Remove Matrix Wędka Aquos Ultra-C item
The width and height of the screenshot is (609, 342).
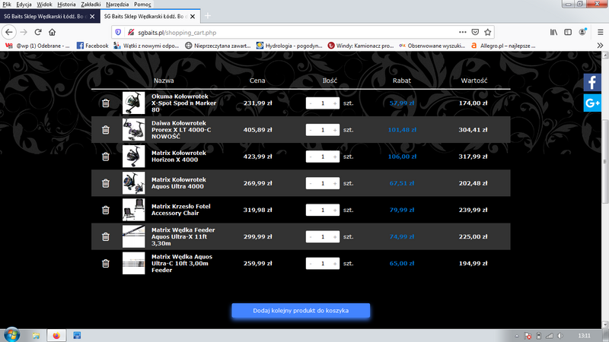(105, 264)
